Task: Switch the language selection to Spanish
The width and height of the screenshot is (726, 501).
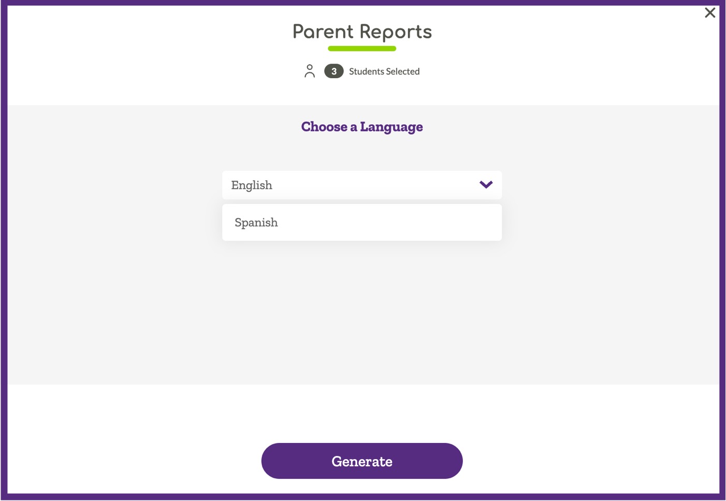Action: tap(361, 222)
